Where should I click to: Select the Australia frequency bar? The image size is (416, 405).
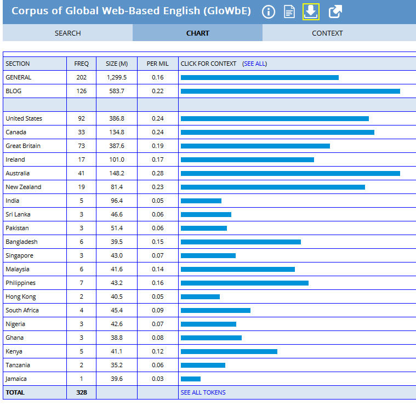point(290,173)
